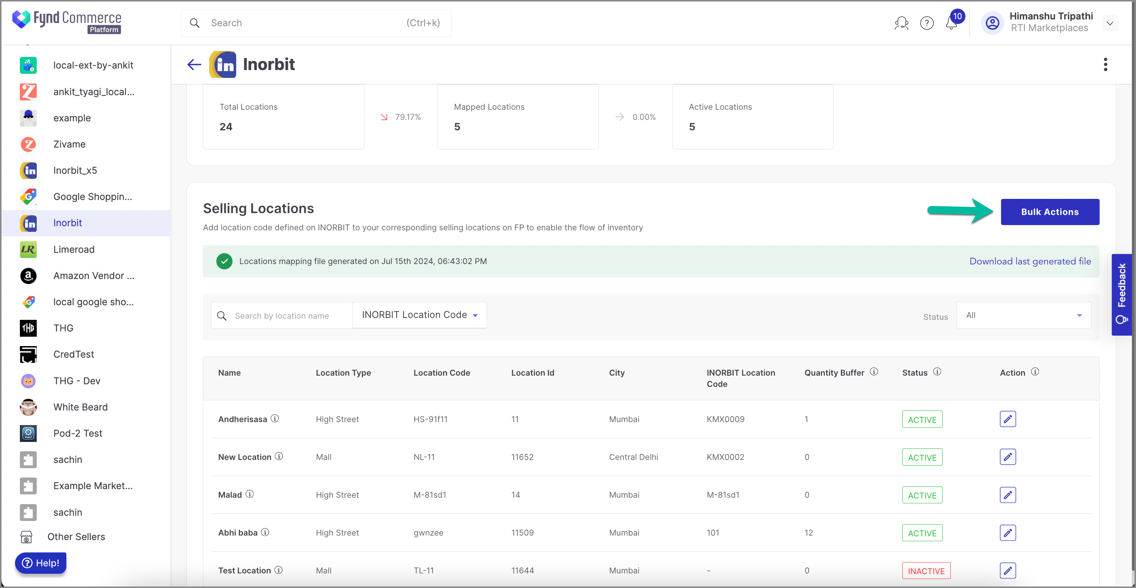The image size is (1136, 588).
Task: Click the Location Type column header
Action: point(343,373)
